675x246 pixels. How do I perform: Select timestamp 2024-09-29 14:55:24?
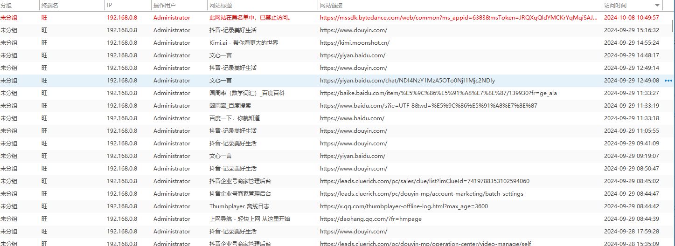click(631, 43)
